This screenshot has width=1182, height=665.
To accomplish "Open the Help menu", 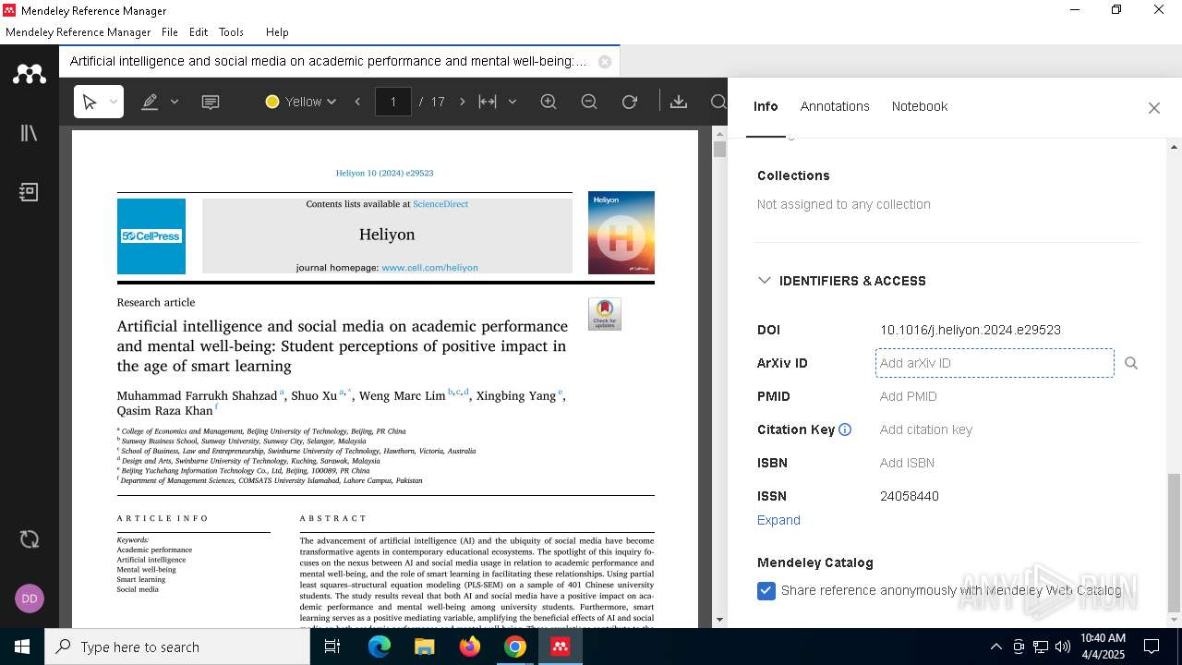I will tap(277, 31).
